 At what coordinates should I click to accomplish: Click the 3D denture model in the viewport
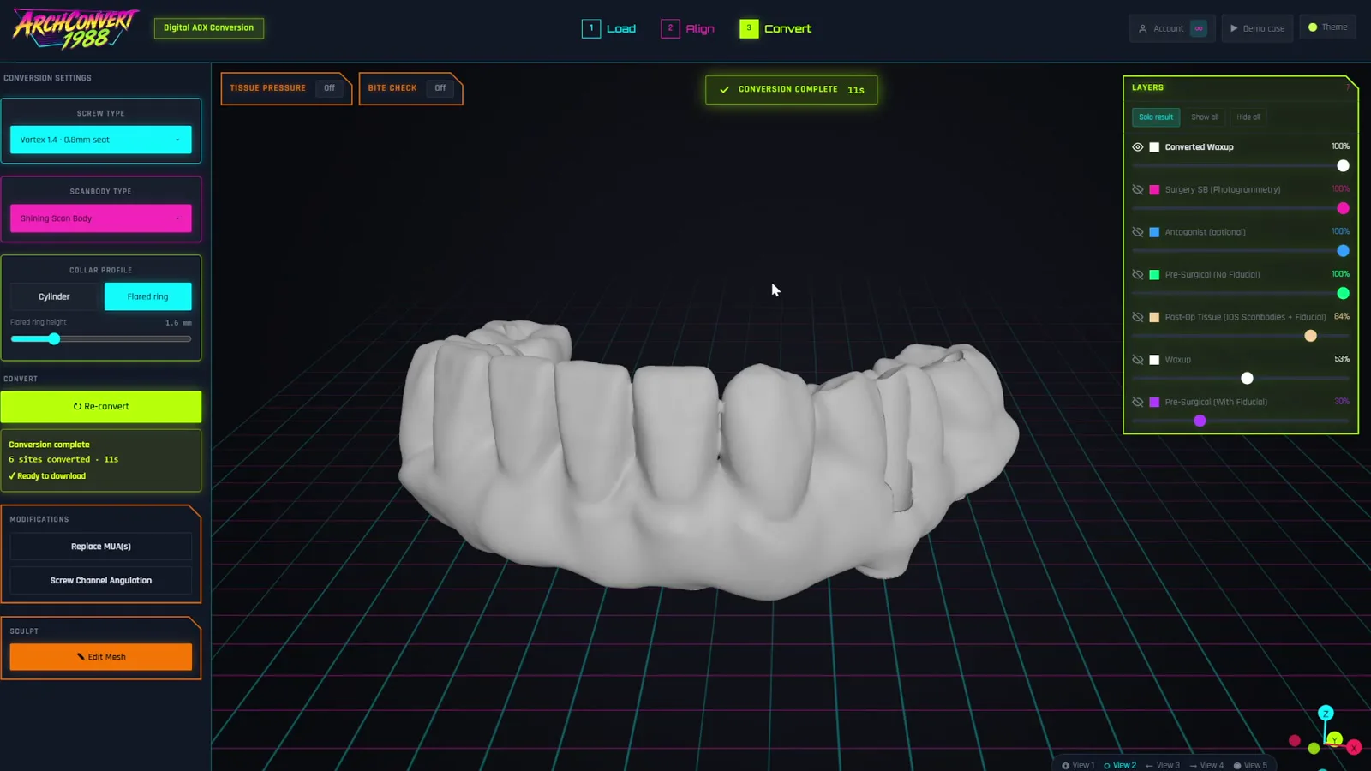[x=709, y=463]
